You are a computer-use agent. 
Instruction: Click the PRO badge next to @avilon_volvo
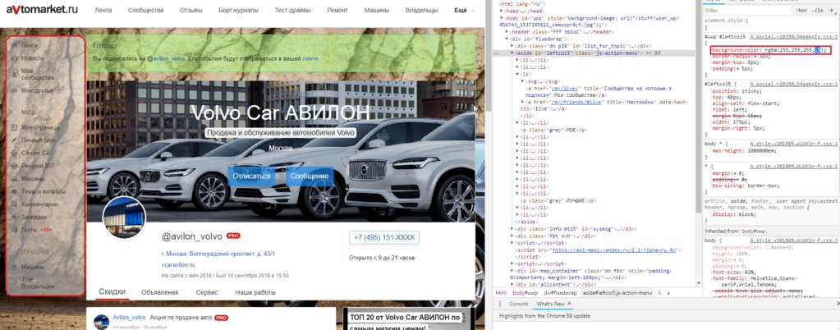233,236
